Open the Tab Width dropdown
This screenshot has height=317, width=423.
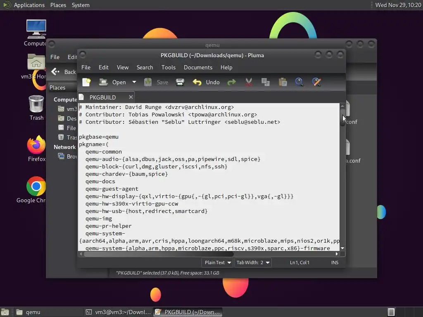click(x=253, y=263)
